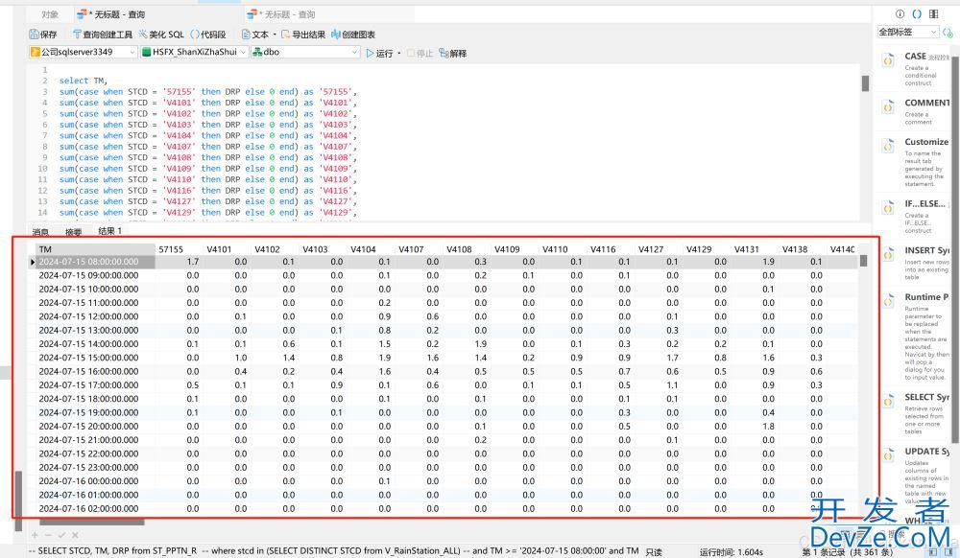960x558 pixels.
Task: Open the Code Snippet (代码段) toolbar item
Action: pyautogui.click(x=208, y=35)
